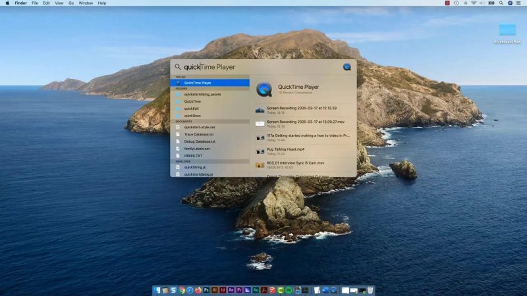This screenshot has width=527, height=296.
Task: Launch After Effects from the Dock
Action: click(x=231, y=290)
